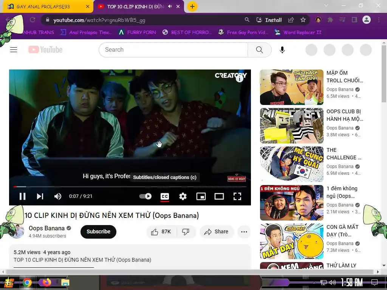Screen dimensions: 387x290
Task: Share this page from the address bar
Action: (x=291, y=20)
